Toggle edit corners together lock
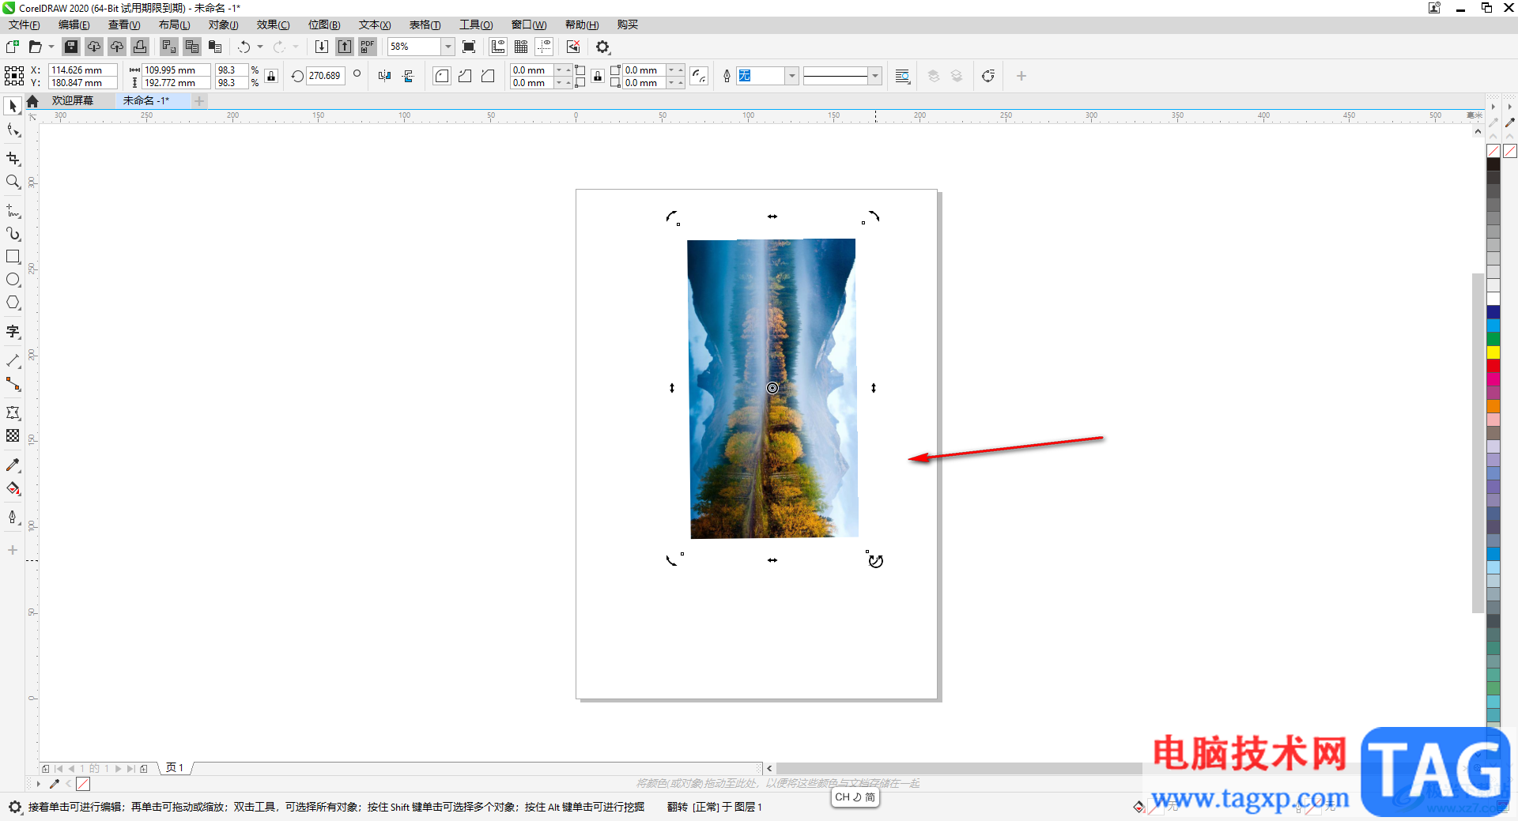The height and width of the screenshot is (821, 1518). point(598,76)
